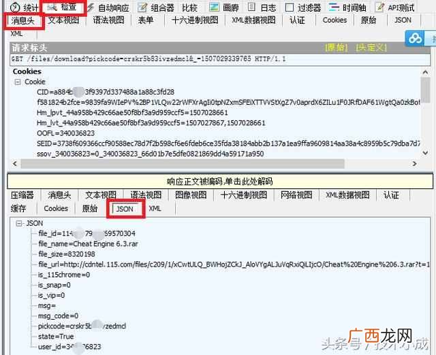Click the blue cloud icon button
This screenshot has width=436, height=355.
pos(415,38)
